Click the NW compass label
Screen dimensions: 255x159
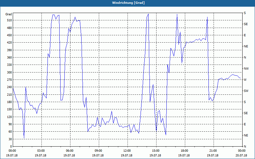(246, 69)
